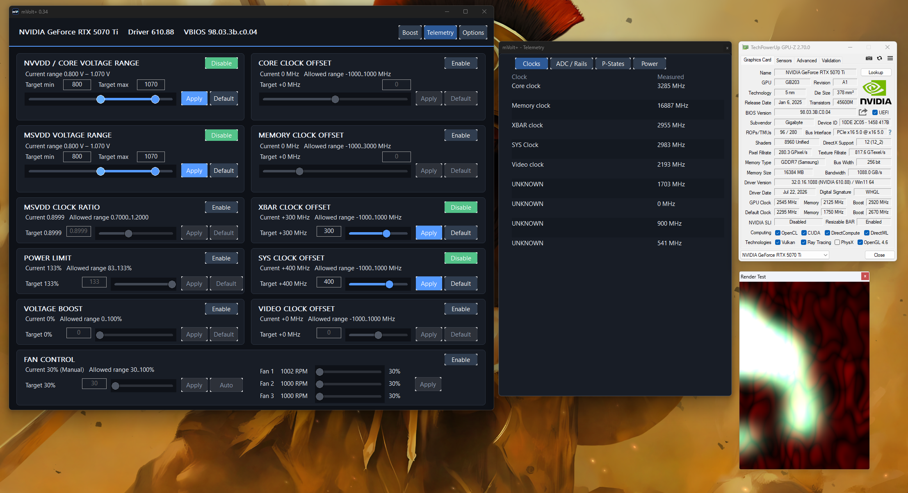Image resolution: width=908 pixels, height=493 pixels.
Task: Reset SYS Clock Offset to Default
Action: [x=461, y=283]
